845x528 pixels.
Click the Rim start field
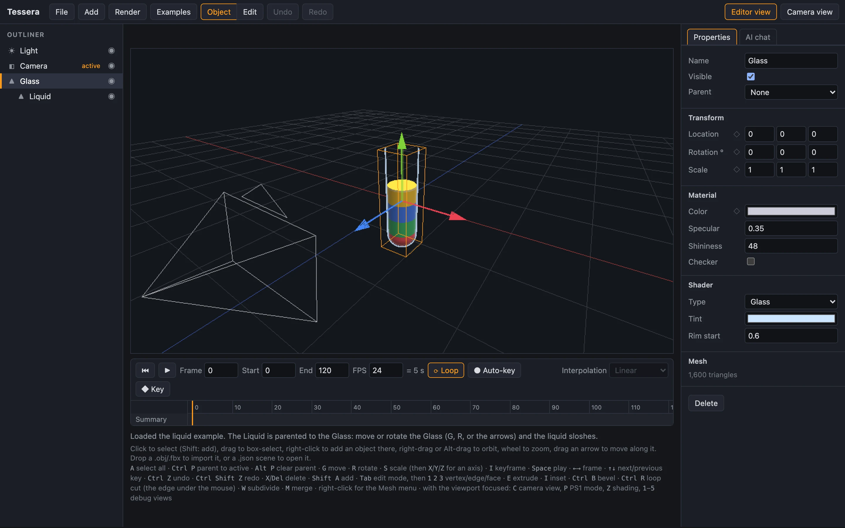point(791,336)
